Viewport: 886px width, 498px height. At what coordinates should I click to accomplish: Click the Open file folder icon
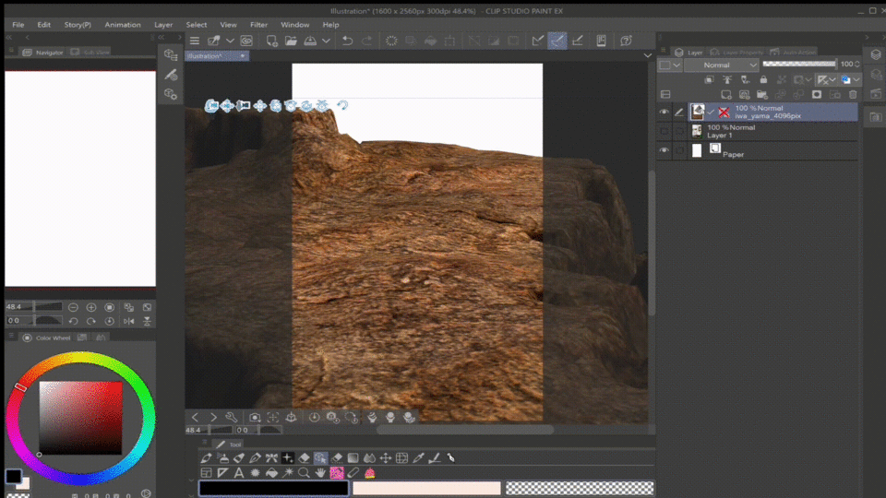coord(291,41)
